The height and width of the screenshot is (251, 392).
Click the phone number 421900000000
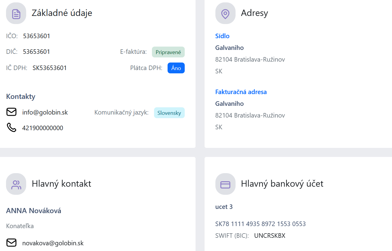tap(43, 128)
